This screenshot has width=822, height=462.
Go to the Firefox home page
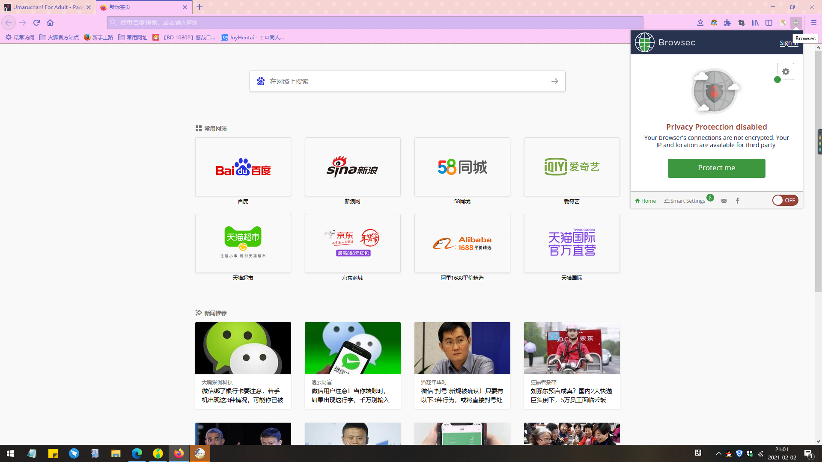(x=50, y=23)
